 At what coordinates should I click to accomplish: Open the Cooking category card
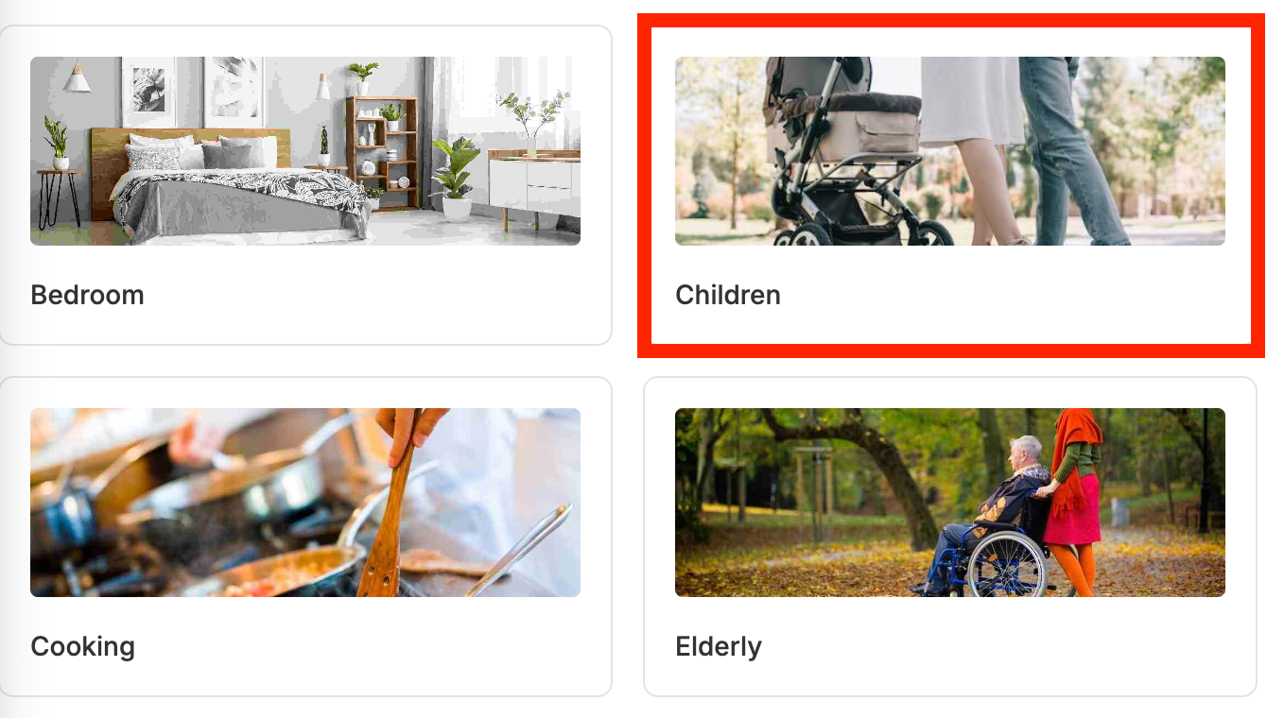pos(305,537)
